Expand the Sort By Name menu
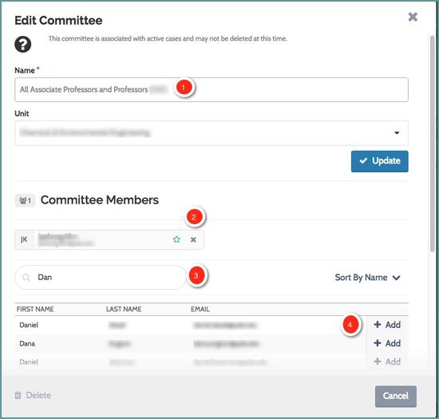The height and width of the screenshot is (419, 439). point(367,278)
